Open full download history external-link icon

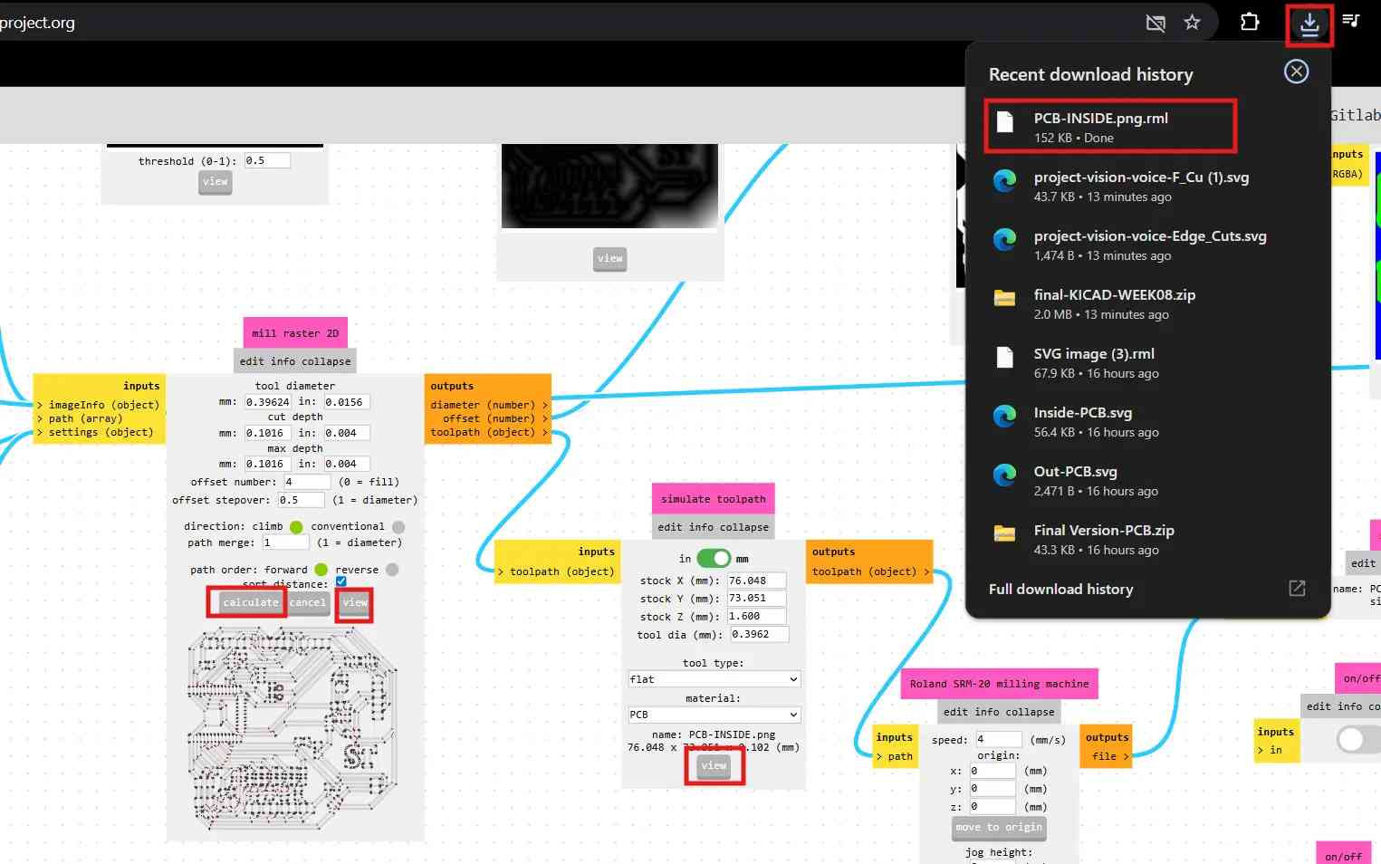tap(1297, 589)
